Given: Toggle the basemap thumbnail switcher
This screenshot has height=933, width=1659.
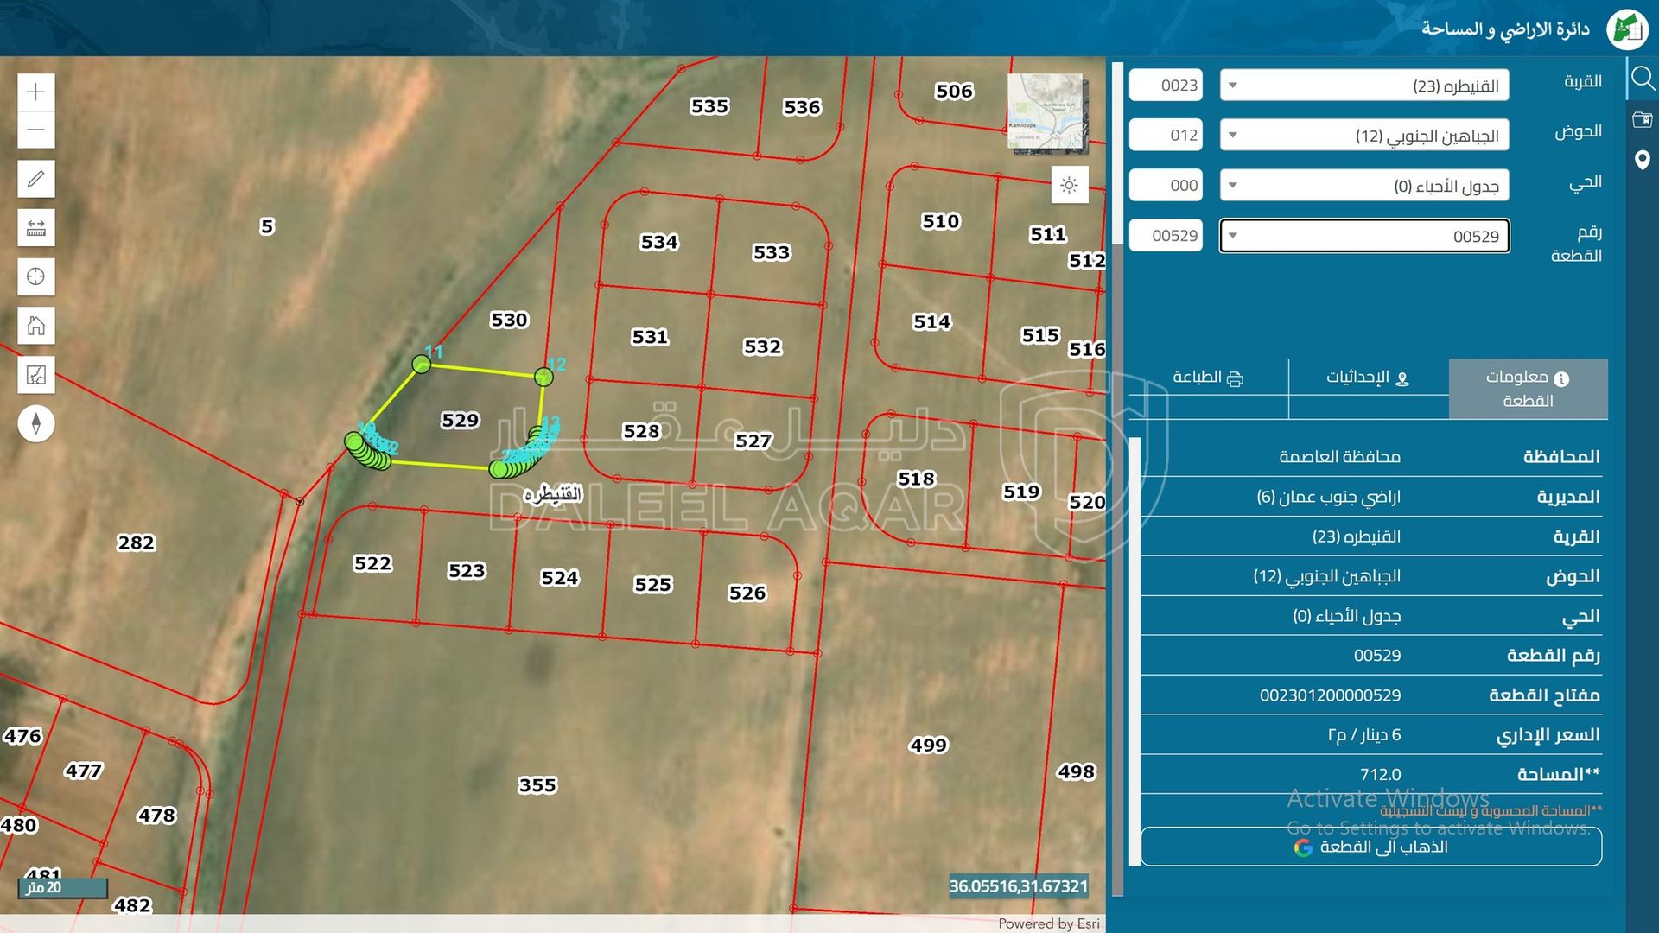Looking at the screenshot, I should tap(1046, 113).
